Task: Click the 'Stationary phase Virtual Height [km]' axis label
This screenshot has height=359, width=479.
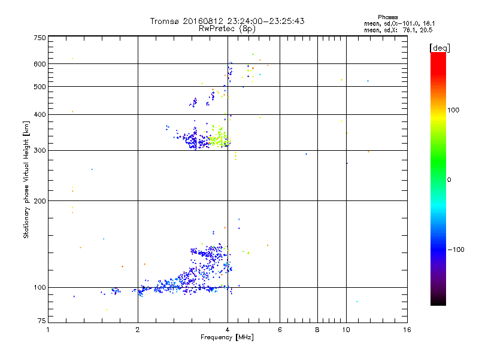Action: (26, 180)
